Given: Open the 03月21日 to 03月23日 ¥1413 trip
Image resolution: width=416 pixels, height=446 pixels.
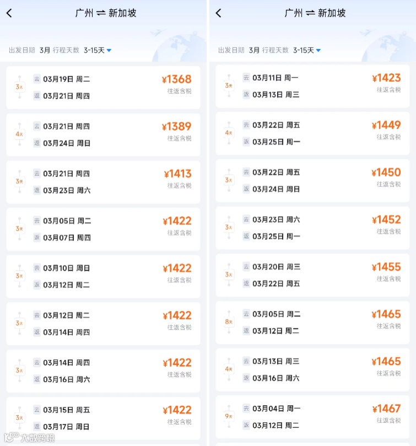Looking at the screenshot, I should coord(103,182).
